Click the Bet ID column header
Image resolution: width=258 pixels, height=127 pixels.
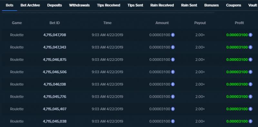pyautogui.click(x=55, y=23)
